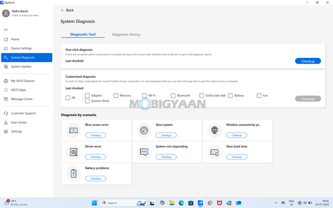Viewport: 333px width, 208px height.
Task: Click the System not responding chat icon
Action: [x=144, y=152]
